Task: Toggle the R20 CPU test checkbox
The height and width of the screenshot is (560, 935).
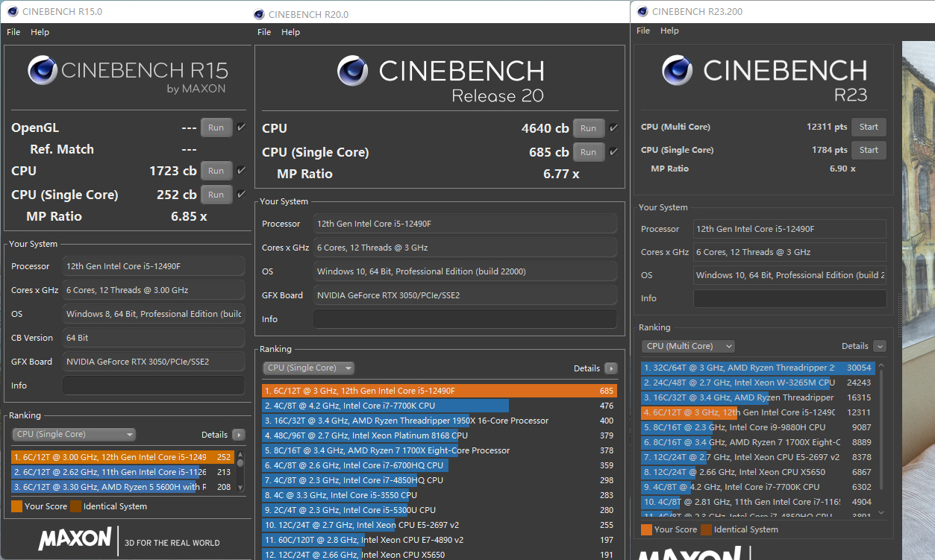Action: point(613,128)
